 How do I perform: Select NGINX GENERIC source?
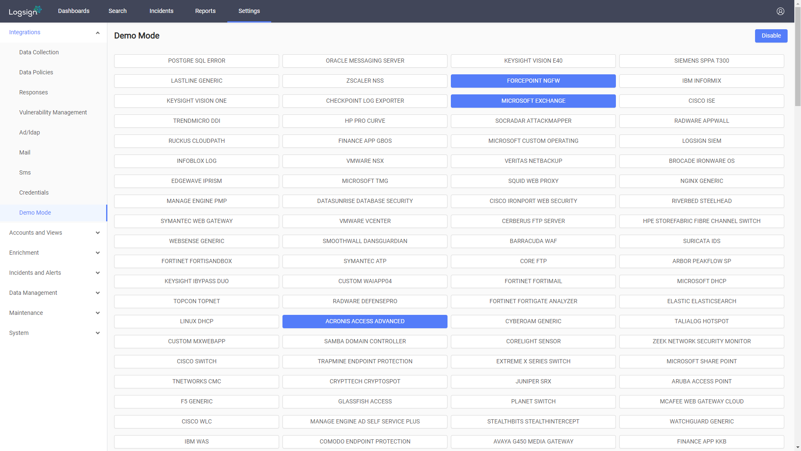702,181
